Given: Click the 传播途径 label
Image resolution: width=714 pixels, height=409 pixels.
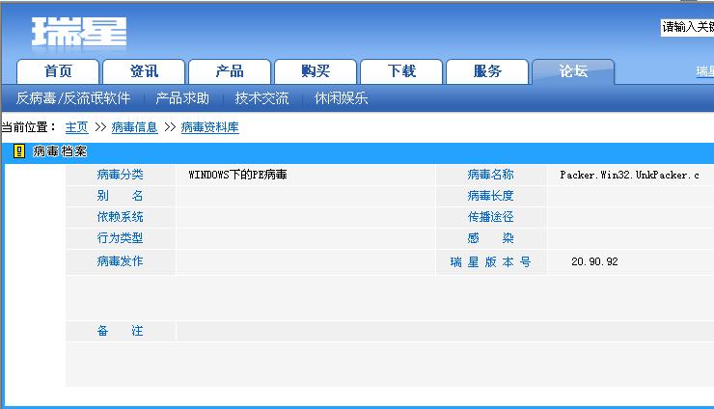Looking at the screenshot, I should pyautogui.click(x=490, y=217).
